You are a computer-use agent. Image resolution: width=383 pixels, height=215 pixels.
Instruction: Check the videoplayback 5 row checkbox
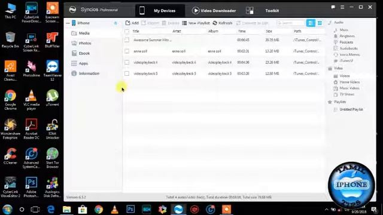pyautogui.click(x=127, y=73)
